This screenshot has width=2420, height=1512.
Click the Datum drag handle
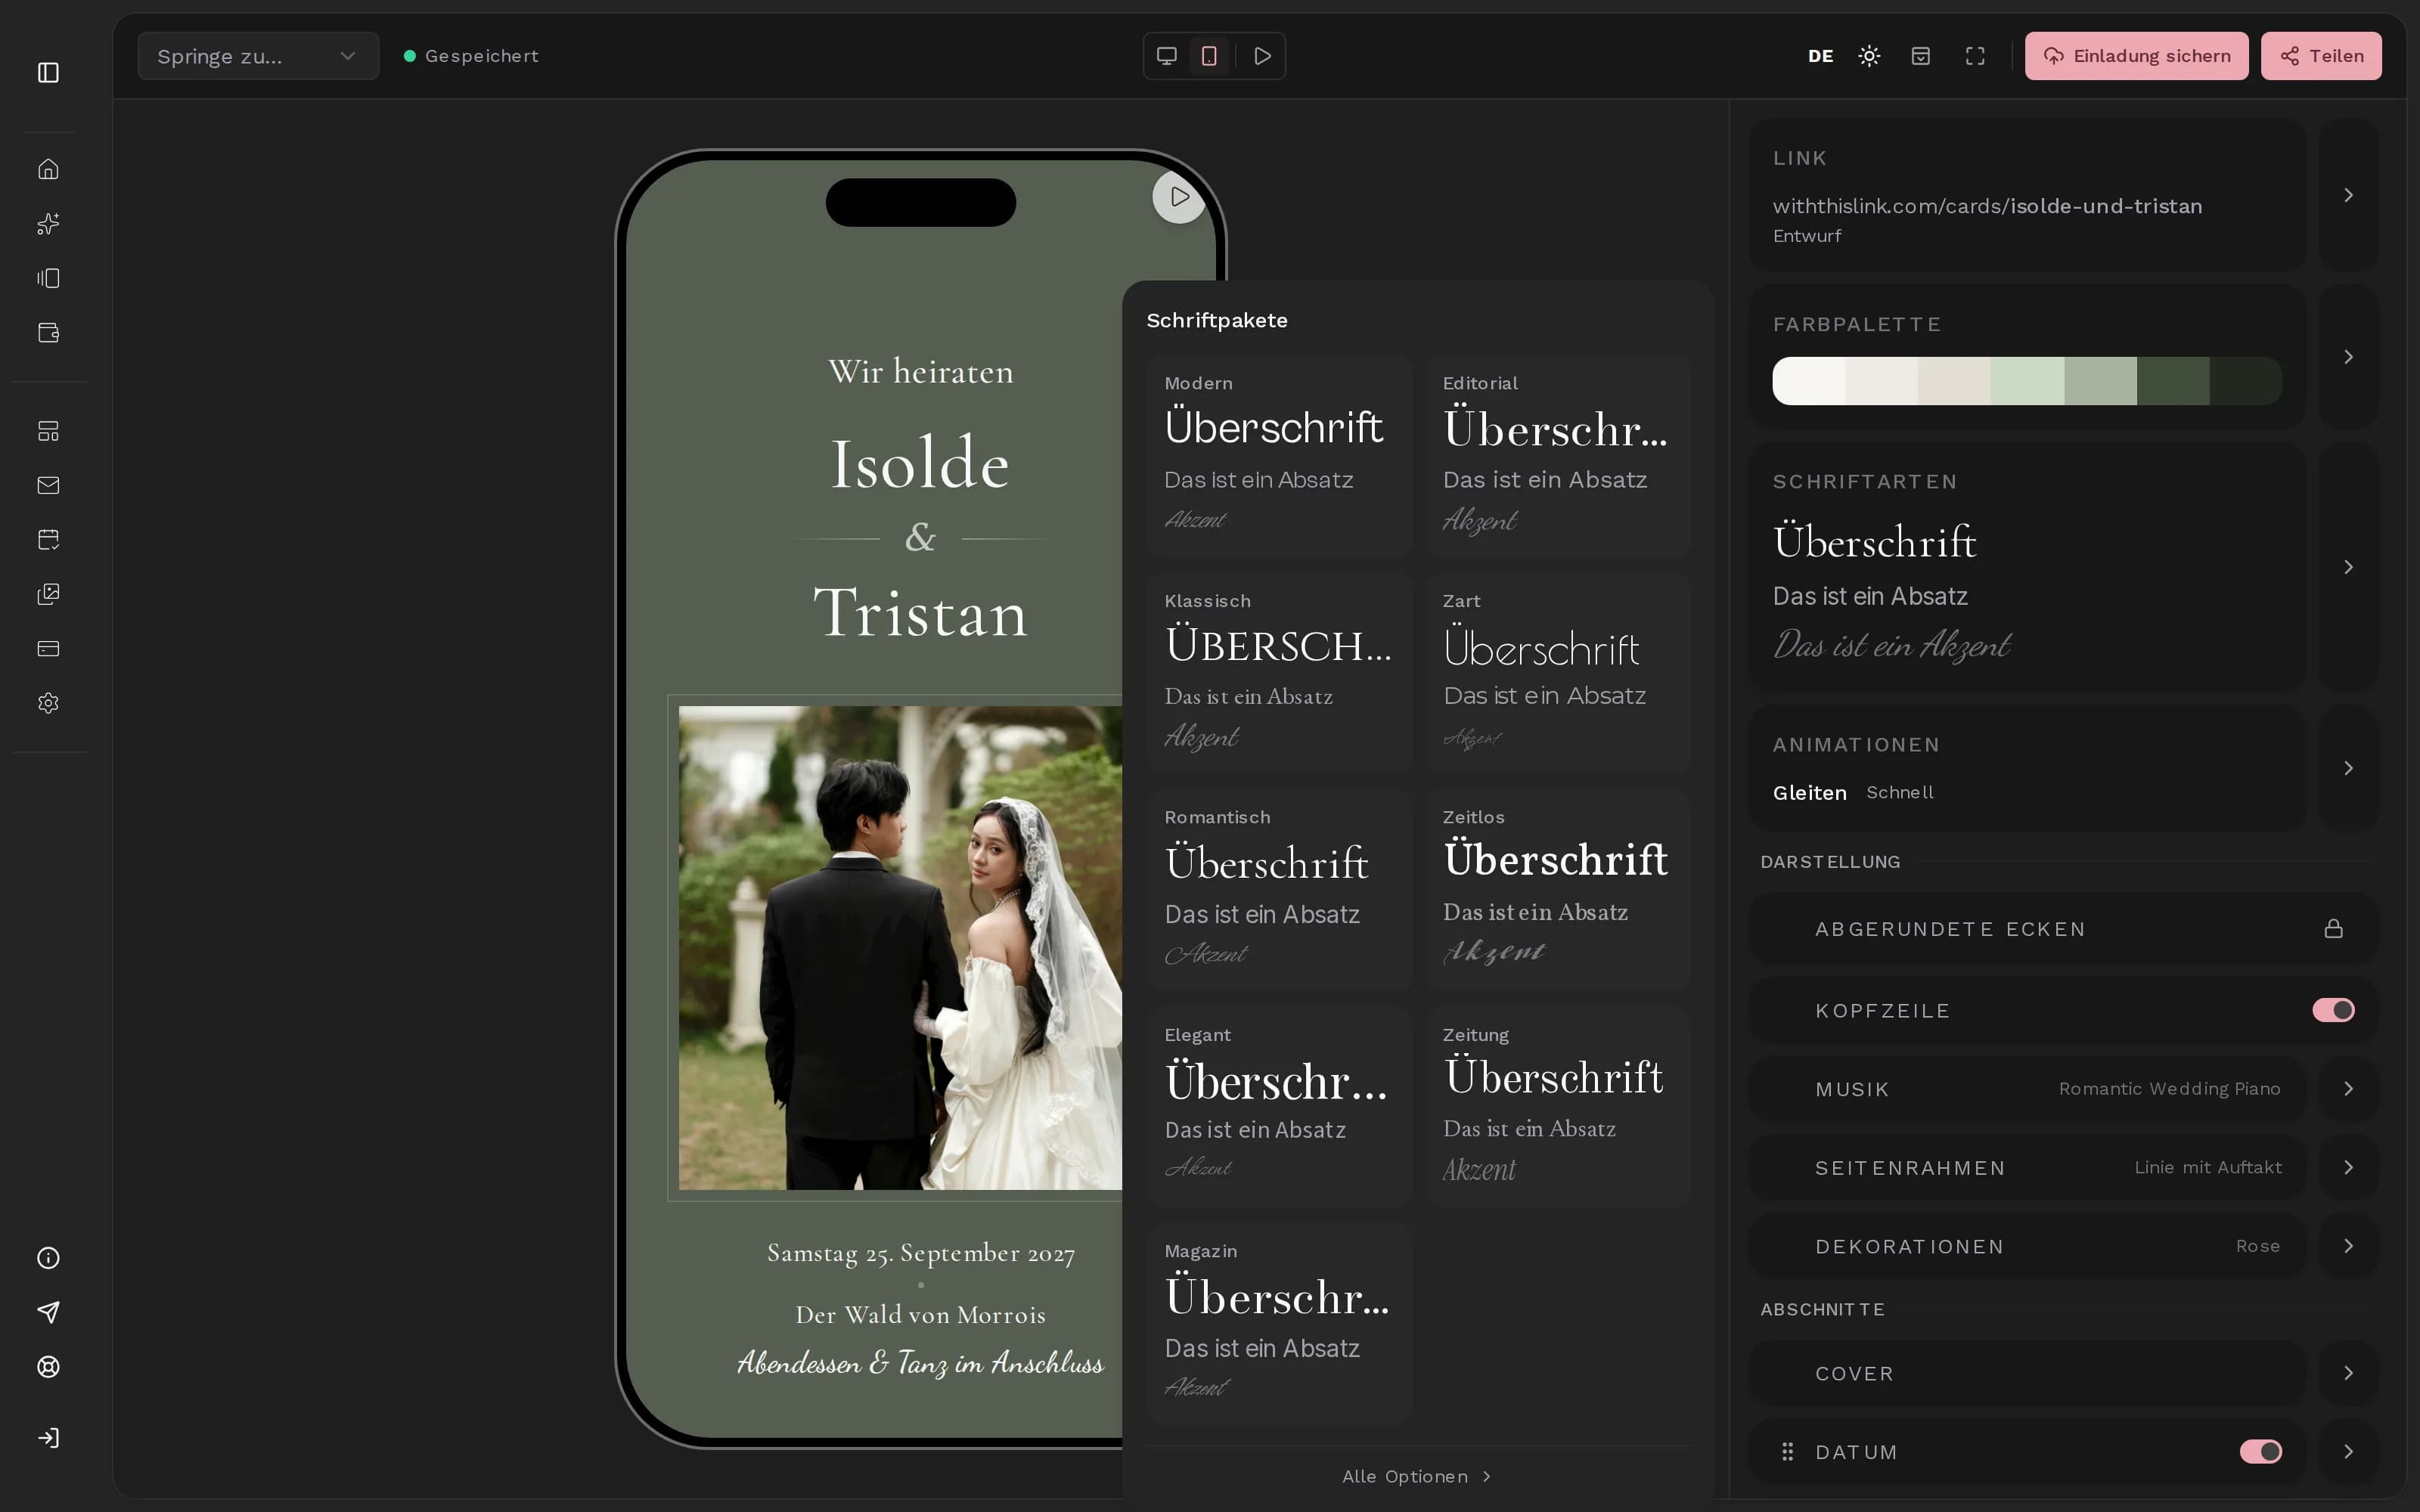[1787, 1451]
